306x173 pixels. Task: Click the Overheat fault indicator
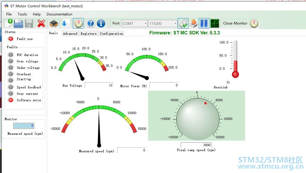11,74
